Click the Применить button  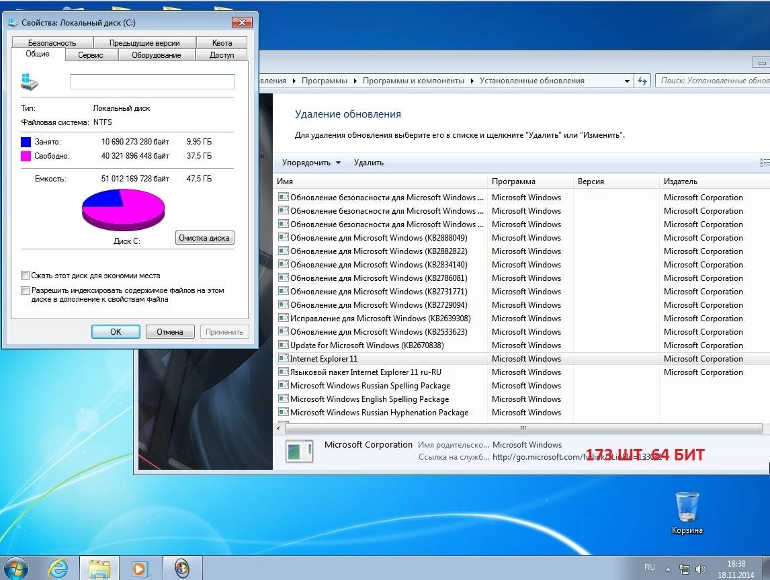224,331
